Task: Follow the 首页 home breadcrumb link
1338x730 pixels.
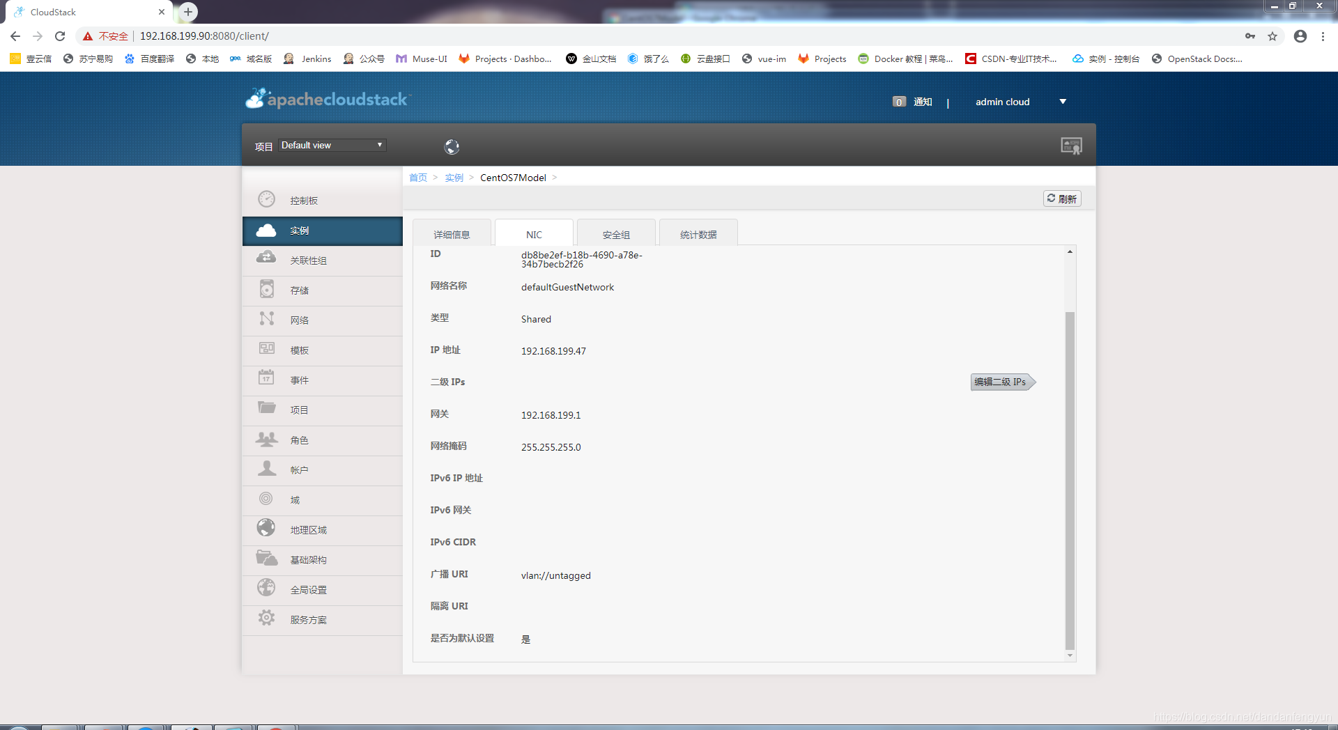Action: pyautogui.click(x=418, y=178)
